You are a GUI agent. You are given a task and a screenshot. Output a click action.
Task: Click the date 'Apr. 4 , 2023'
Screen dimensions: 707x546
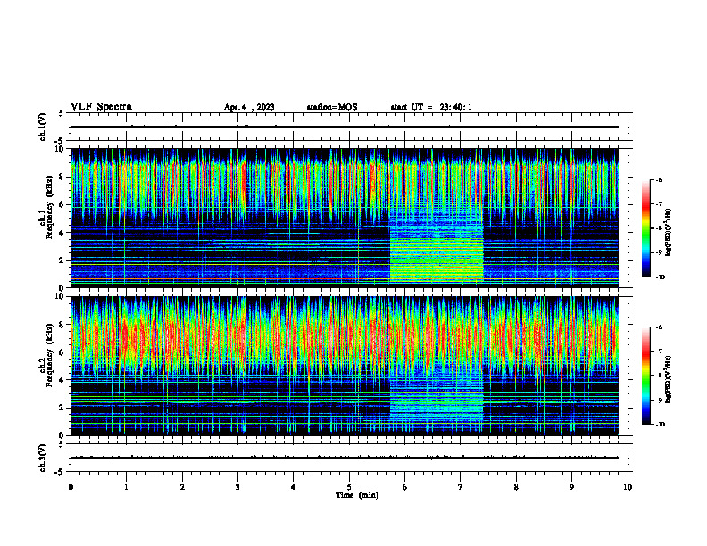click(249, 107)
